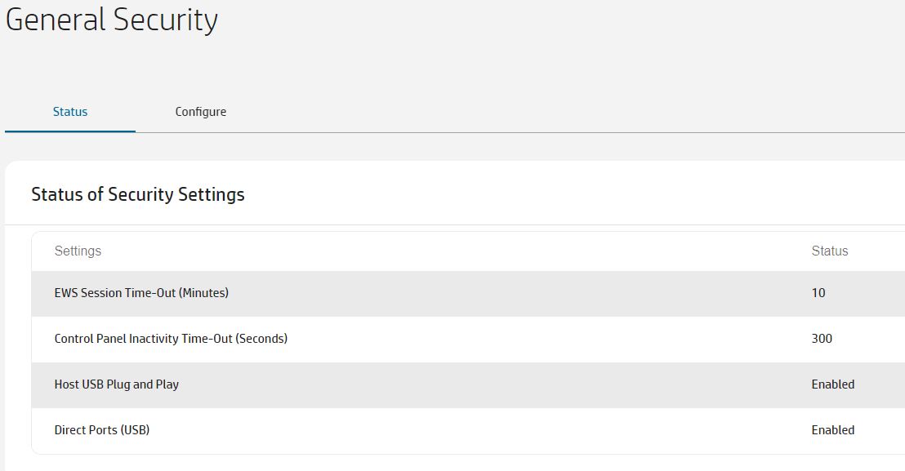Click Enabled status for Host USB Plug and Play
The image size is (905, 471).
(832, 384)
